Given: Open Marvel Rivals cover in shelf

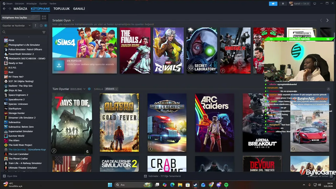Looking at the screenshot, I should coord(168,50).
